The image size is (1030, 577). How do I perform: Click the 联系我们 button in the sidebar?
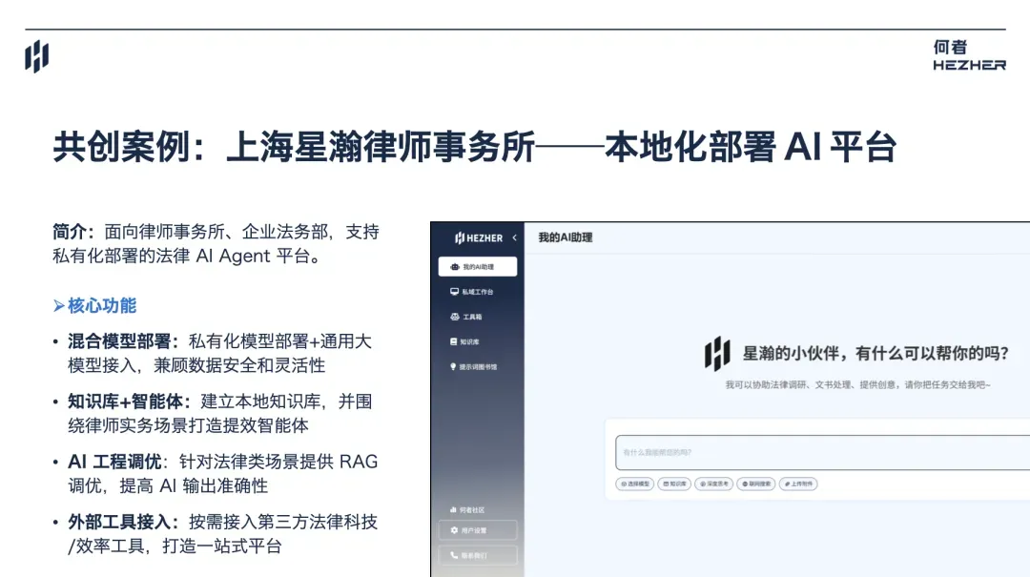[478, 555]
